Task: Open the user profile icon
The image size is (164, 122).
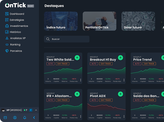Action: pos(15,118)
